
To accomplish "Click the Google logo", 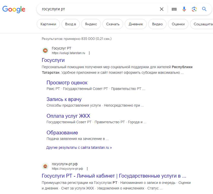I will (14, 9).
